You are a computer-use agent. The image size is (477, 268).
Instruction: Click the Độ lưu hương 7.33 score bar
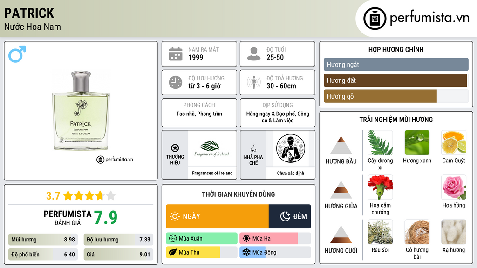[x=118, y=240]
